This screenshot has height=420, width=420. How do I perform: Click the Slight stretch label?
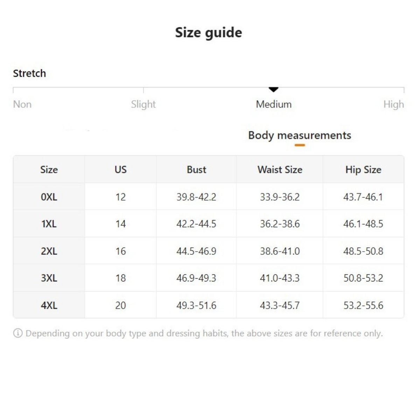pyautogui.click(x=143, y=104)
